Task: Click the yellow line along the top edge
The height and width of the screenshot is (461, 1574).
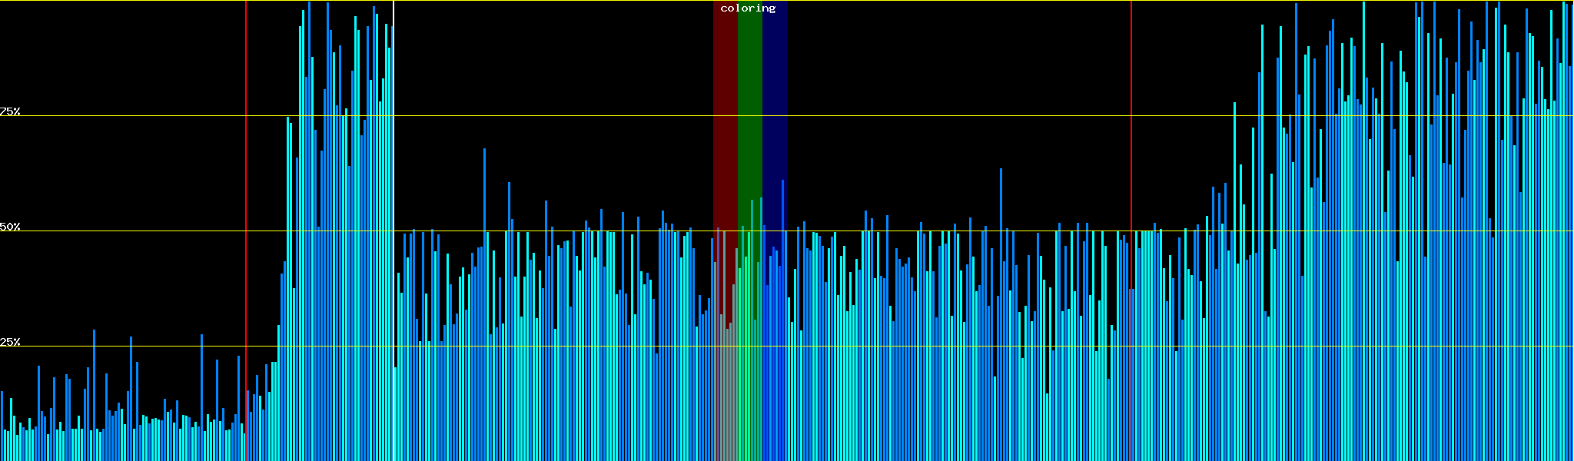Action: [538, 1]
